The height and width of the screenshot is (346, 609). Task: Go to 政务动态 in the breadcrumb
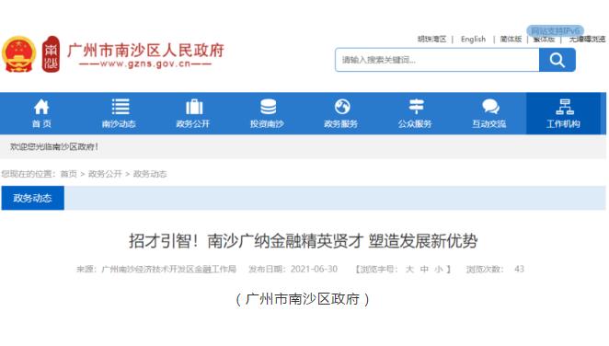(150, 174)
